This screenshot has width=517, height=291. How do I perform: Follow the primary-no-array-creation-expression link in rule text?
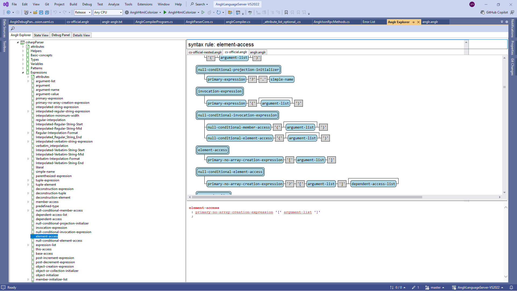[234, 212]
